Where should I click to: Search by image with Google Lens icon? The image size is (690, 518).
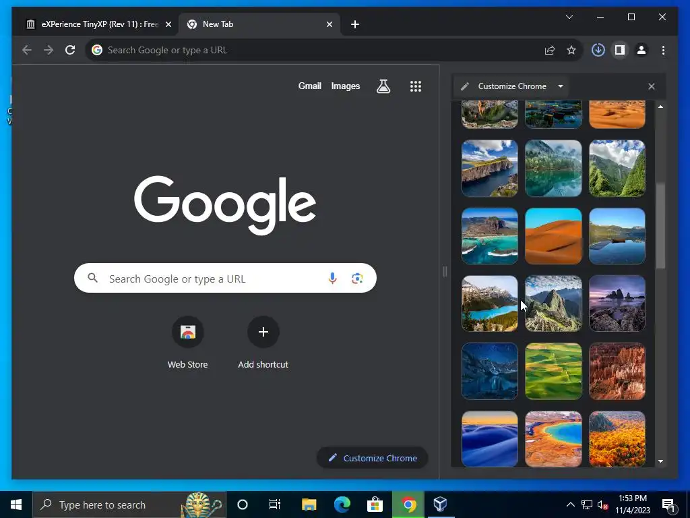[357, 278]
